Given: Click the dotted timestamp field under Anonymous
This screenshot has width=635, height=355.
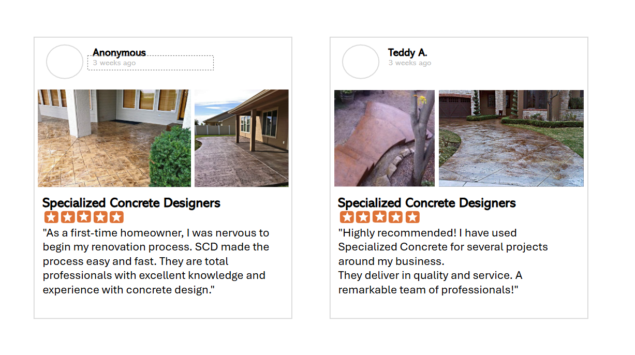Looking at the screenshot, I should coord(150,63).
